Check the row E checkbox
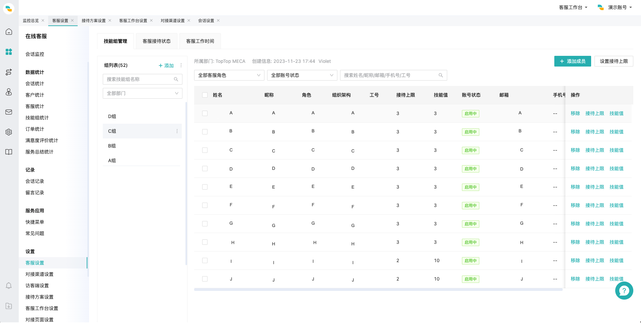This screenshot has width=641, height=323. (x=205, y=187)
